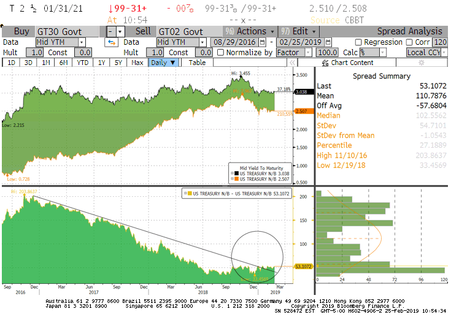Select the Max time range button
Screen dimensions: 451x325
click(138, 63)
